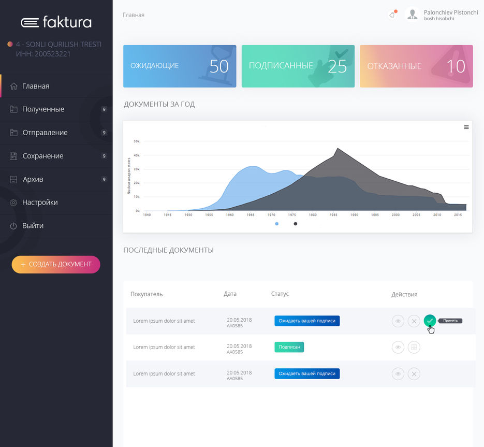The image size is (484, 447).
Task: Go to Архив in the sidebar
Action: click(x=33, y=179)
